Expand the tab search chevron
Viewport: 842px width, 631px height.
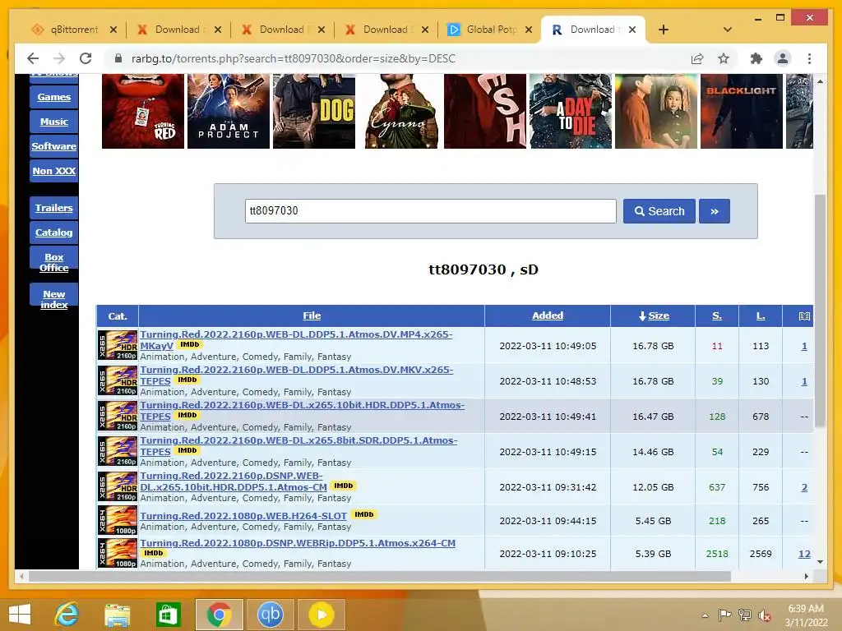click(728, 30)
